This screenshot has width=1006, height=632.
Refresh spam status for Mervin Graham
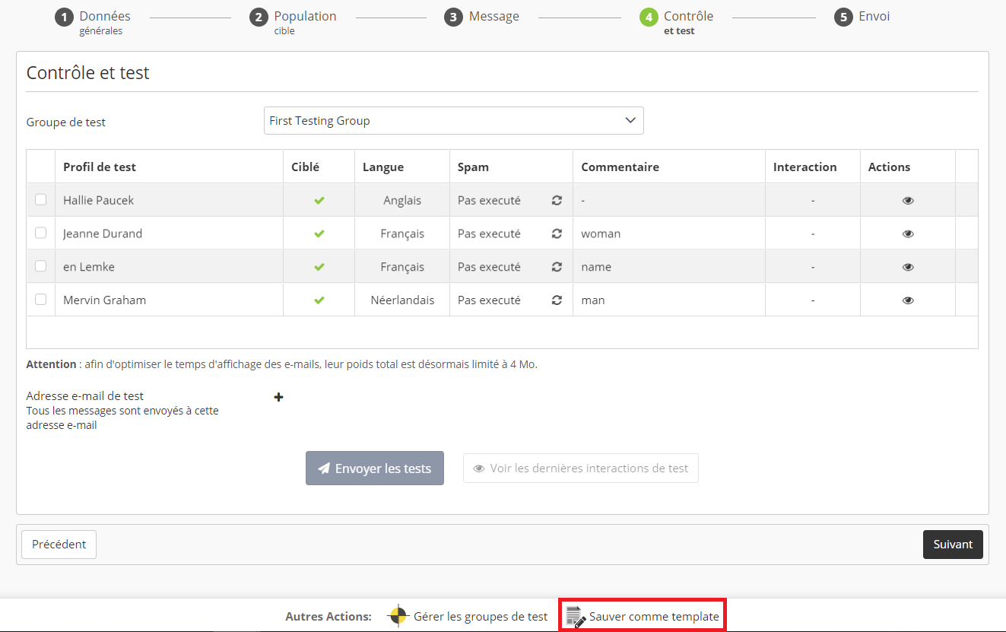(x=557, y=300)
